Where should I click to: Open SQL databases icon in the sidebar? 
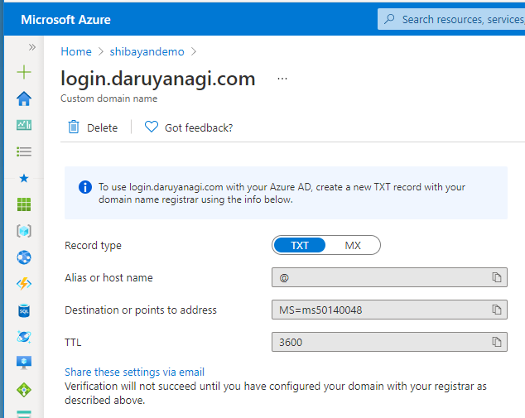coord(24,310)
